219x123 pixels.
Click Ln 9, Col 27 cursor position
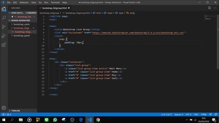click(x=166, y=114)
